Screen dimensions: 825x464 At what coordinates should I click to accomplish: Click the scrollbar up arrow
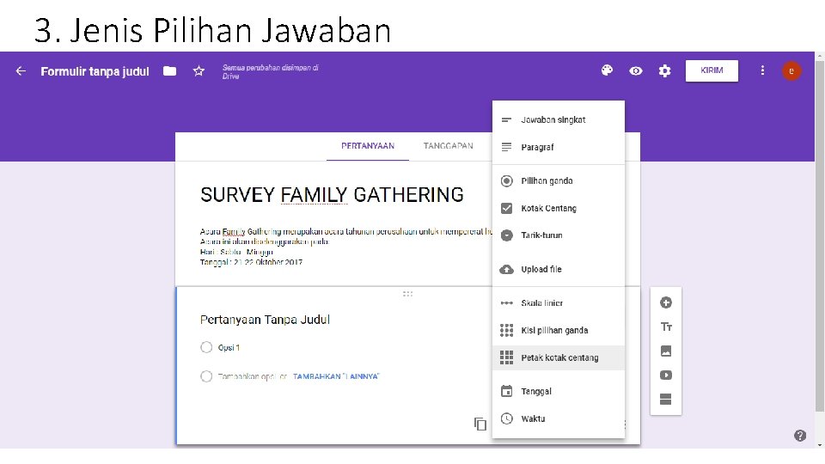(820, 55)
